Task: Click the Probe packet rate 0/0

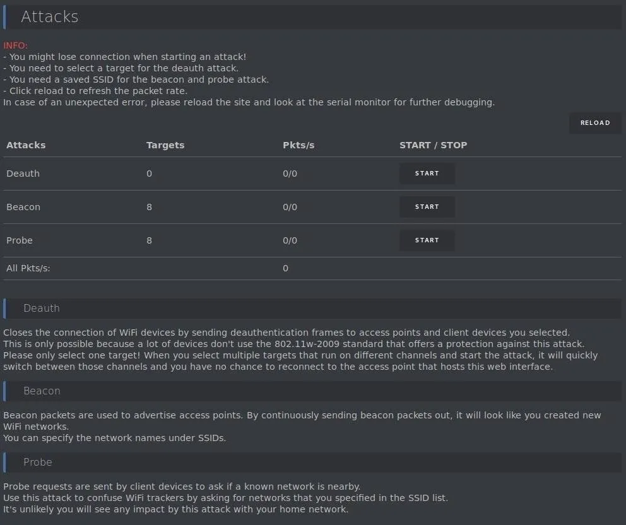Action: pos(290,241)
